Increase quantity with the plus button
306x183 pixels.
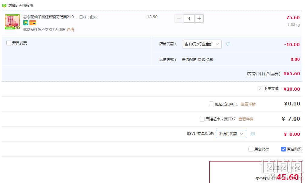[199, 18]
